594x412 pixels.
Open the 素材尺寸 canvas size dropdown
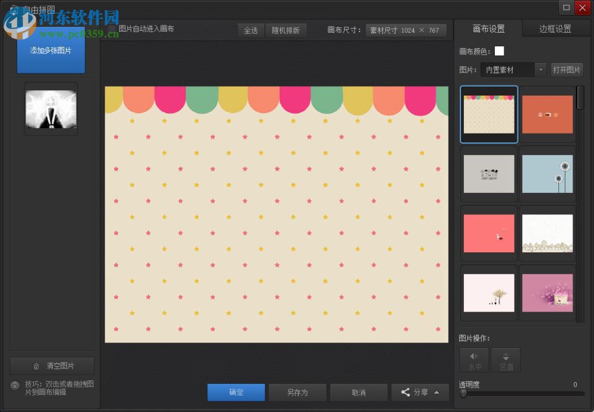pos(406,30)
